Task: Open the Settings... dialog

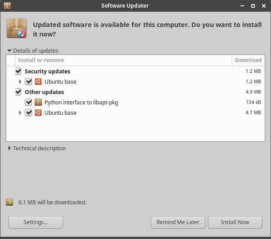Action: point(36,222)
